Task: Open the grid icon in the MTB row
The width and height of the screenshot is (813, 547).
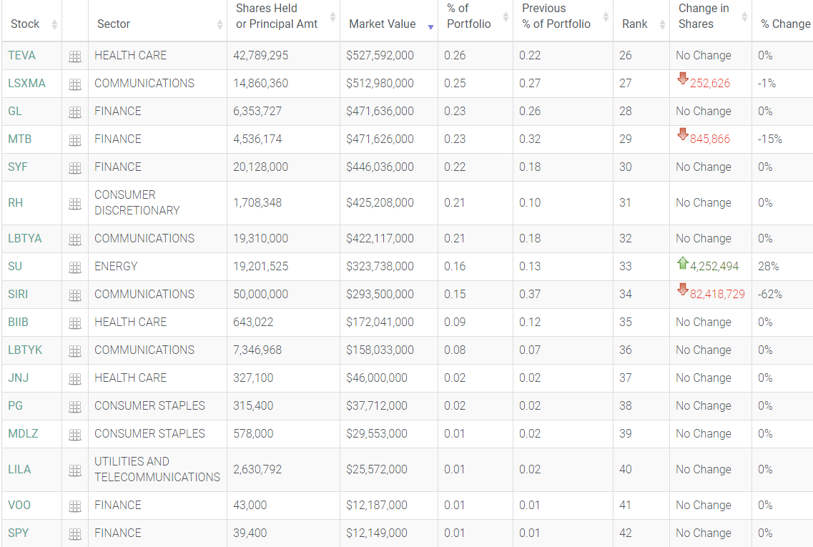Action: tap(75, 141)
